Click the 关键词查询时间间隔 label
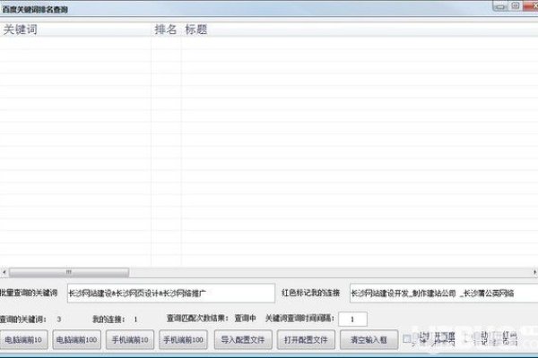 [299, 319]
